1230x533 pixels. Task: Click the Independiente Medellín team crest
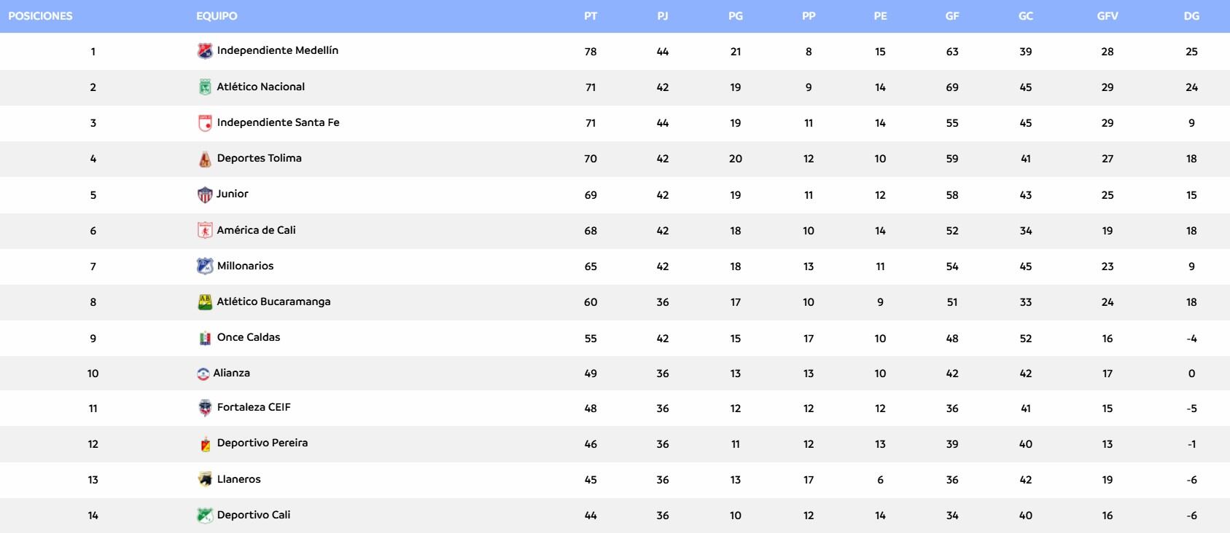coord(205,51)
